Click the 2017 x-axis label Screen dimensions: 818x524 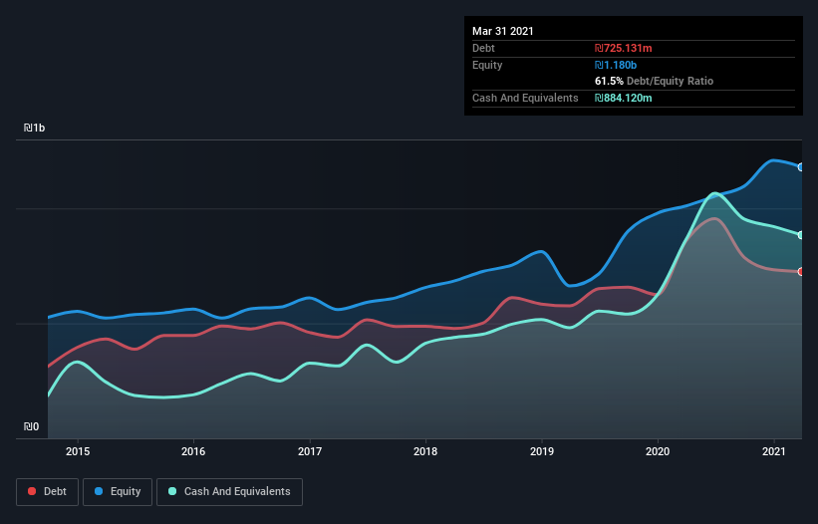[310, 451]
